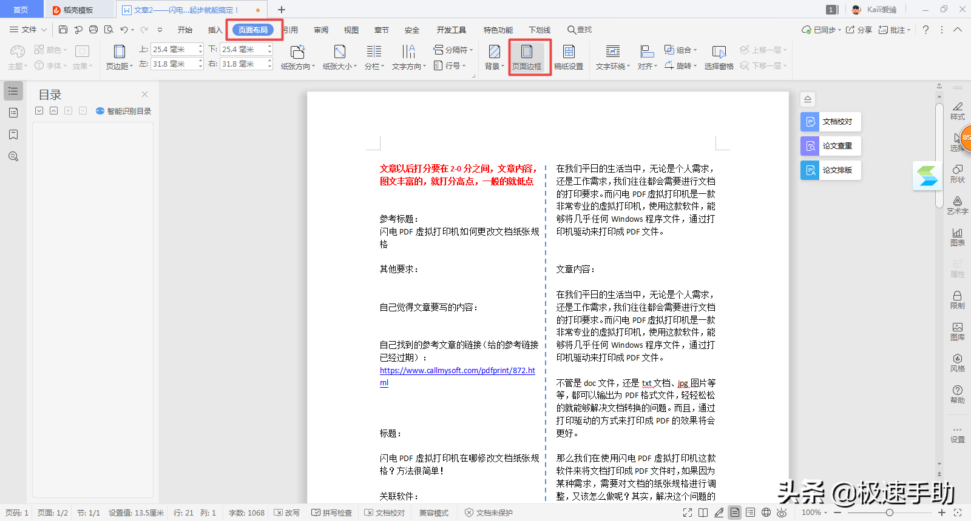The width and height of the screenshot is (971, 521).
Task: Switch to the 审阅 Review ribbon tab
Action: [x=321, y=30]
